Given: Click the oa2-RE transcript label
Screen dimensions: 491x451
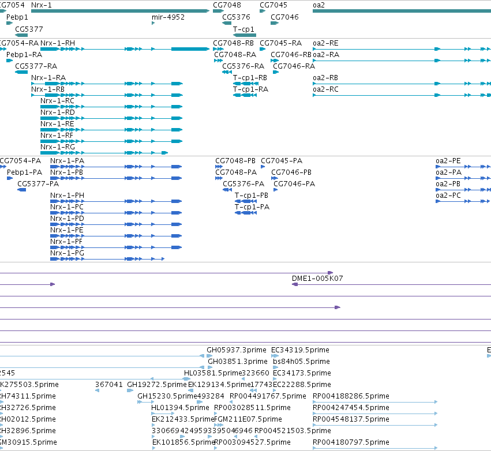Looking at the screenshot, I should pyautogui.click(x=325, y=43).
